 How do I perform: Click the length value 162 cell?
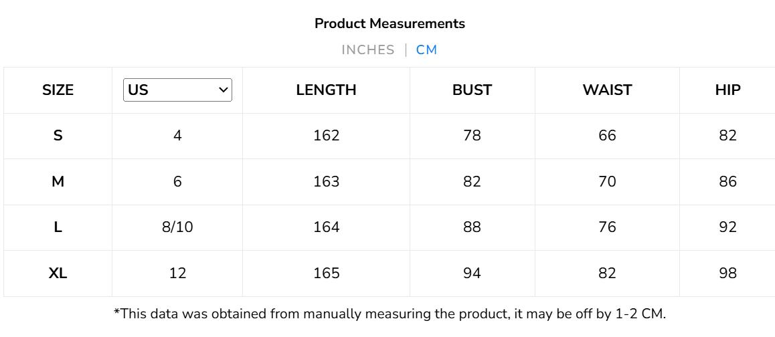point(326,136)
